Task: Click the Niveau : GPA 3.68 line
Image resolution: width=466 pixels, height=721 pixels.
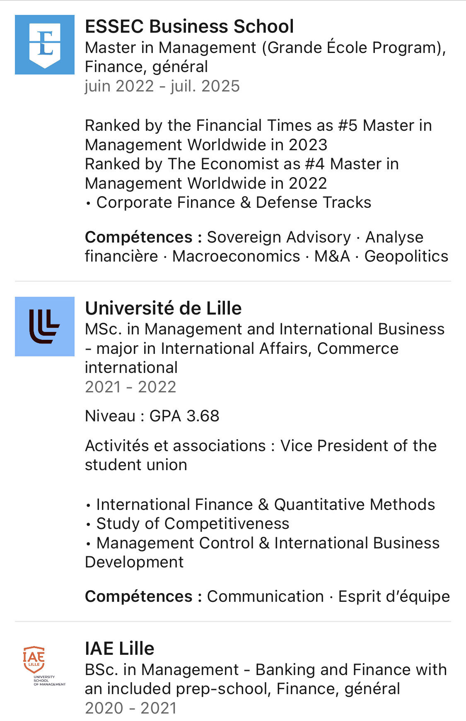Action: click(152, 416)
